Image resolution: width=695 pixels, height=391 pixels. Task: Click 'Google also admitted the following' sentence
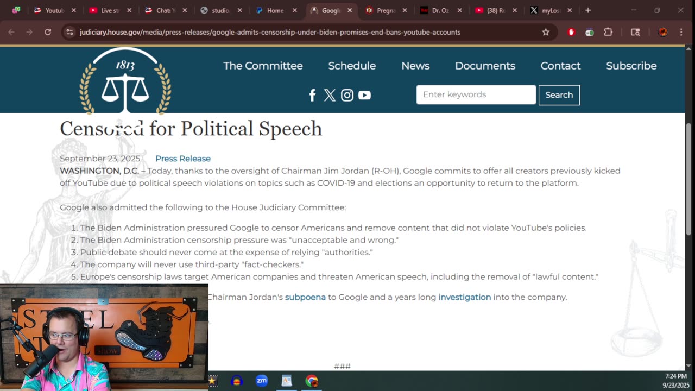click(203, 207)
